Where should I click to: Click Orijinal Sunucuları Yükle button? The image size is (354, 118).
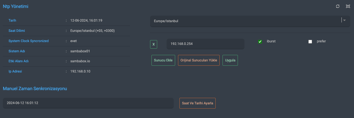(199, 60)
